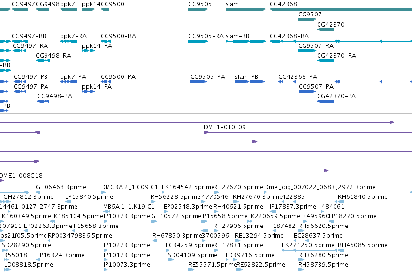This screenshot has width=412, height=272.
Task: Select EST IP10373.3prime
Action: 127,216
